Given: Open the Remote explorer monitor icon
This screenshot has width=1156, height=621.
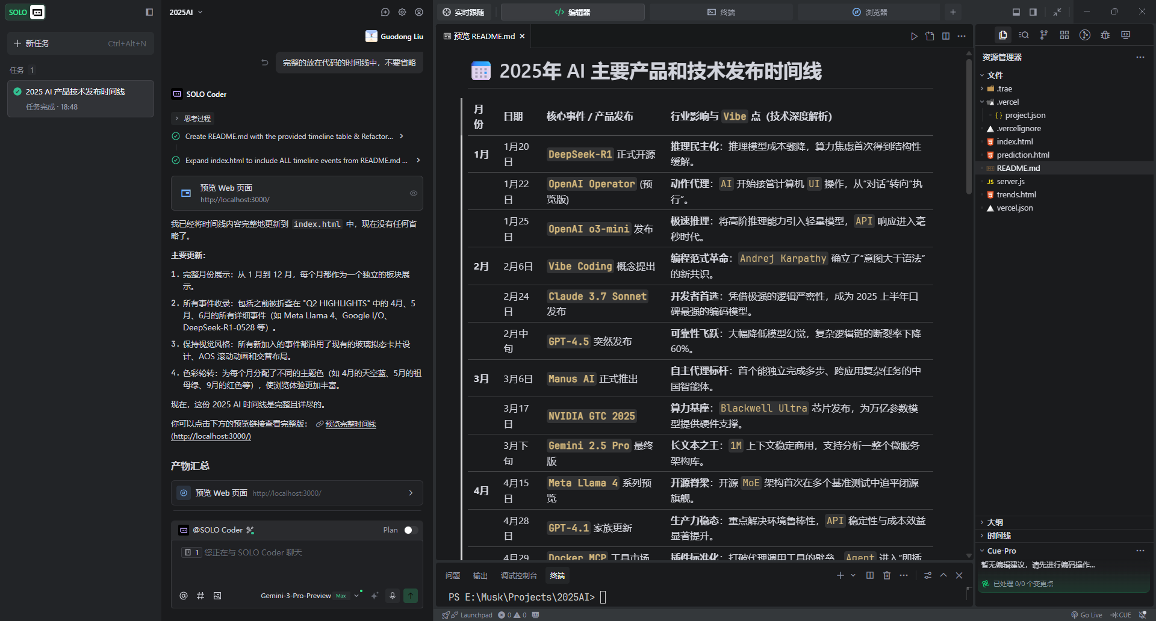Looking at the screenshot, I should tap(1126, 36).
